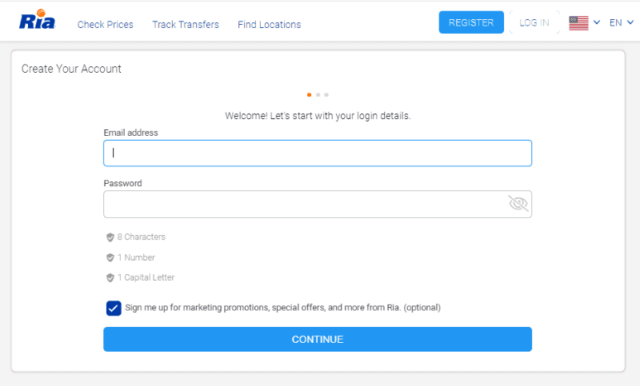The width and height of the screenshot is (640, 386).
Task: Click the third progress step dot
Action: [x=326, y=95]
